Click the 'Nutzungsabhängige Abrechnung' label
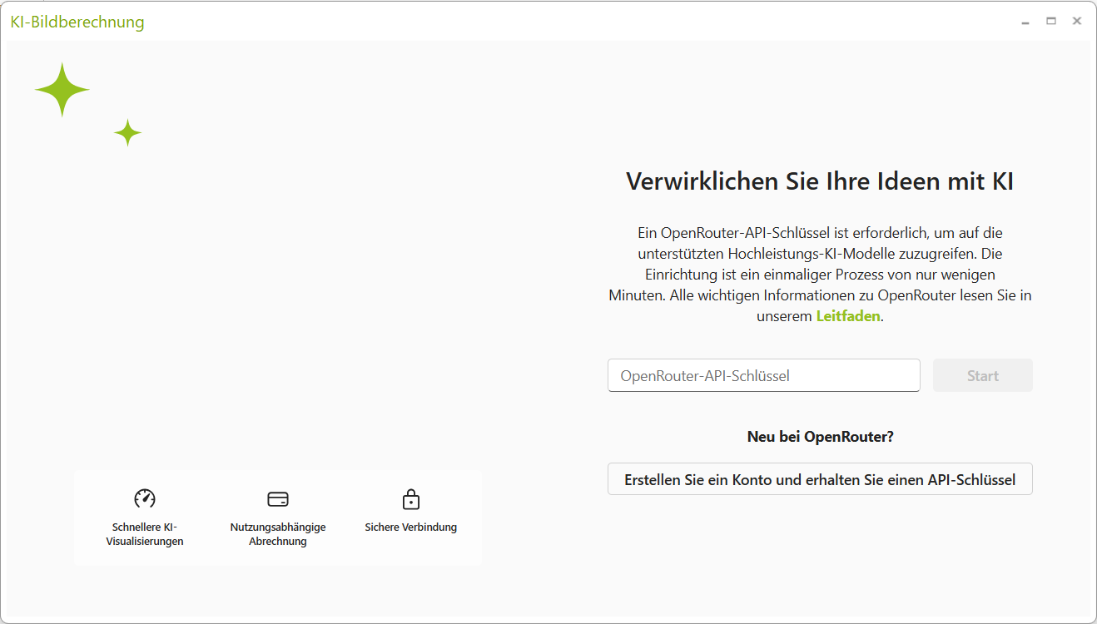Image resolution: width=1097 pixels, height=624 pixels. pyautogui.click(x=278, y=534)
